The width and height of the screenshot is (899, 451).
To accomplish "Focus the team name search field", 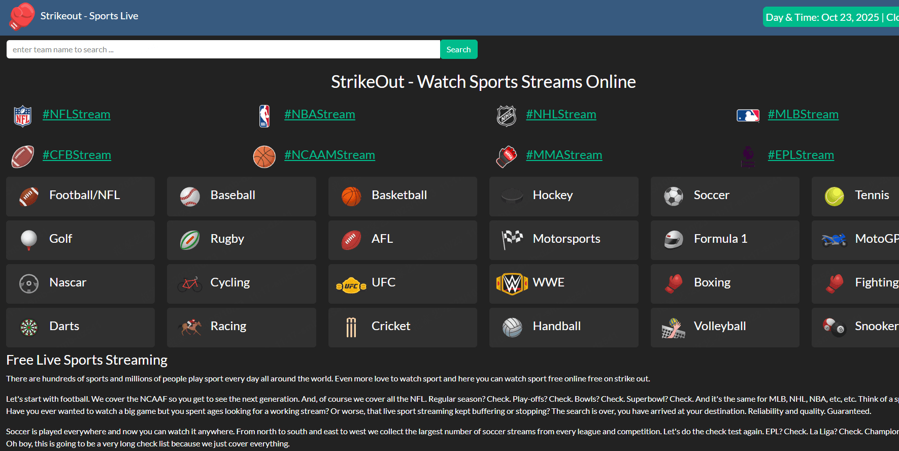I will (223, 49).
